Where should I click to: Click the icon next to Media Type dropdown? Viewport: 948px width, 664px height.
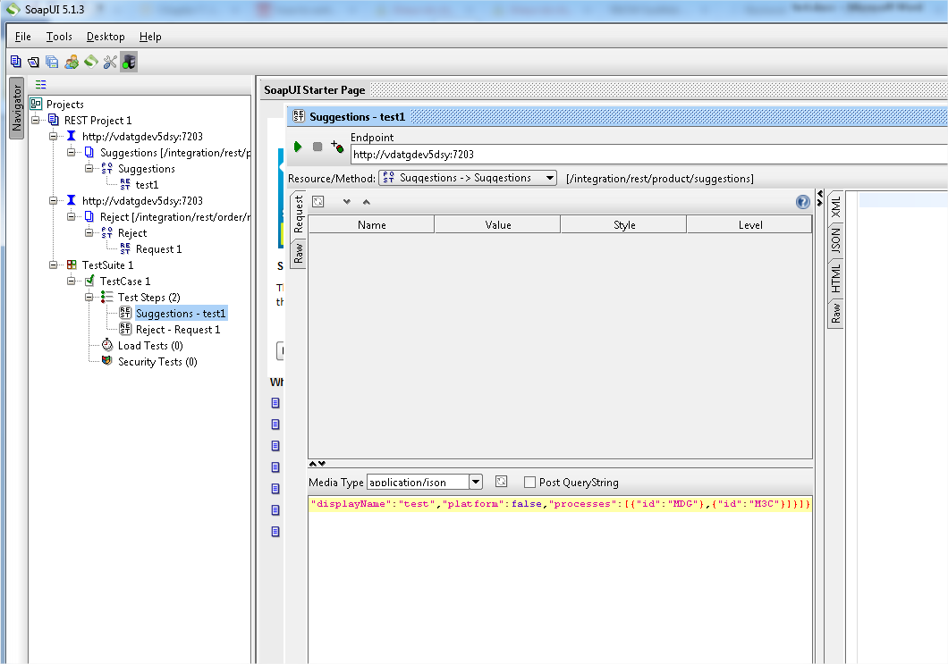click(x=501, y=482)
